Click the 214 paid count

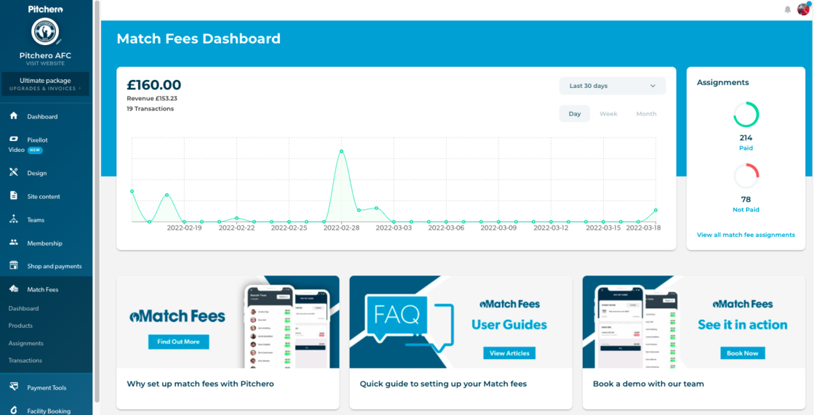746,138
